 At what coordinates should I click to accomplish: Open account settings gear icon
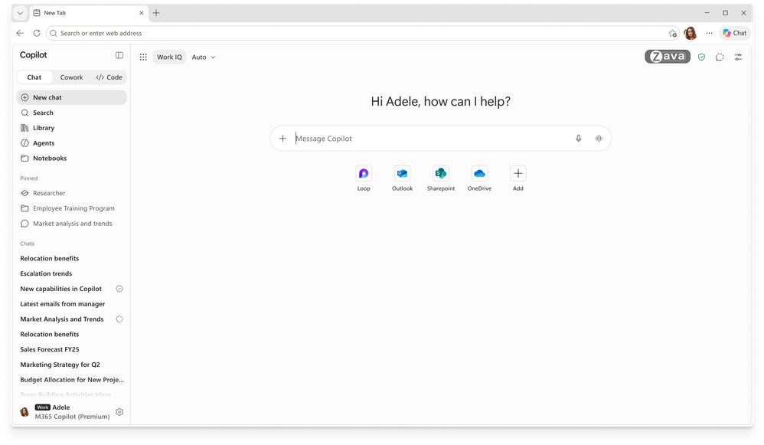(x=119, y=412)
